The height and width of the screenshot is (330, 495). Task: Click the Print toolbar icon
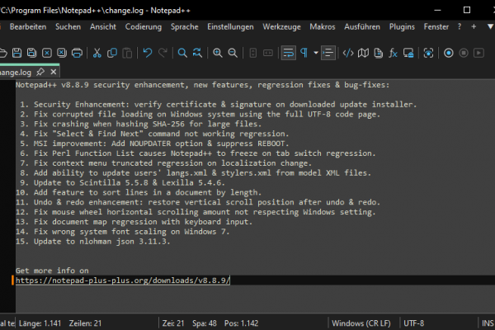pyautogui.click(x=77, y=53)
